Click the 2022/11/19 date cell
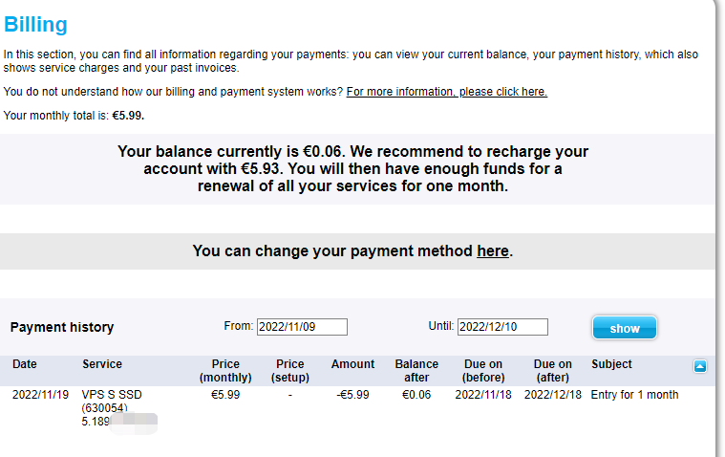 (38, 395)
